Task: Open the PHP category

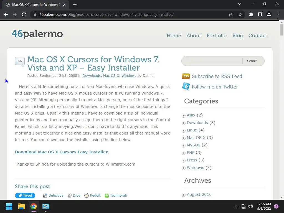Action: coord(190,153)
